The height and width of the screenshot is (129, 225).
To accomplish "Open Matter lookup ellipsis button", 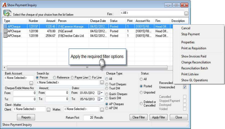I will click(102, 110).
